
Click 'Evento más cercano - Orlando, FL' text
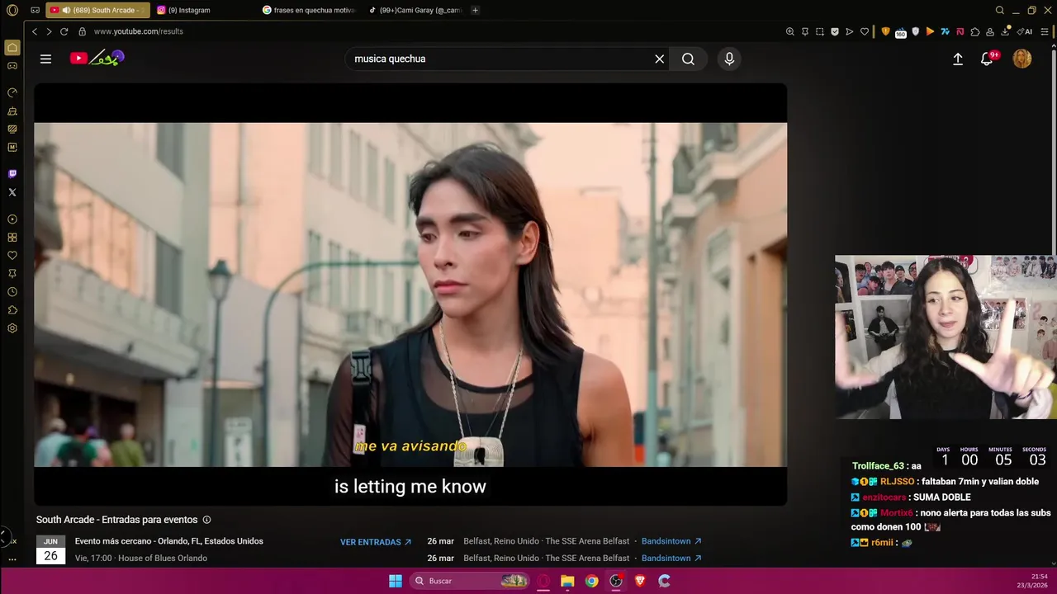point(169,541)
